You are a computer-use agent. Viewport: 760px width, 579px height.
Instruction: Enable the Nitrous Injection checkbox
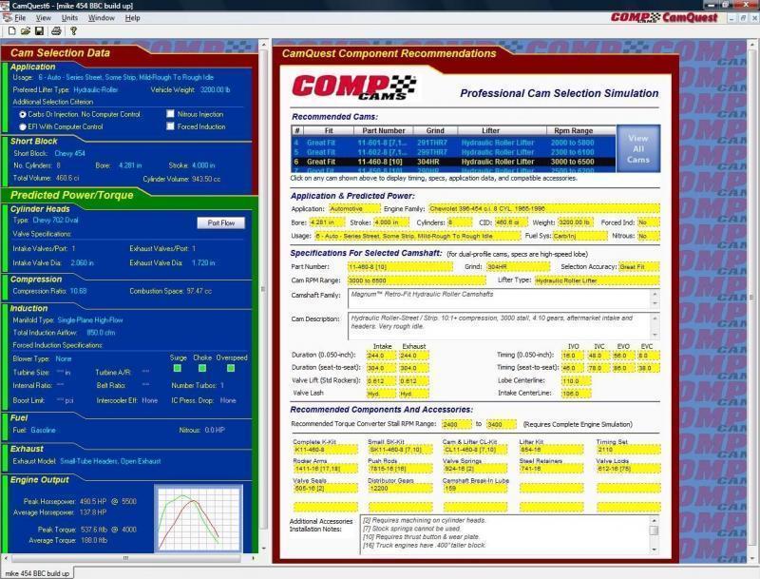[x=170, y=114]
